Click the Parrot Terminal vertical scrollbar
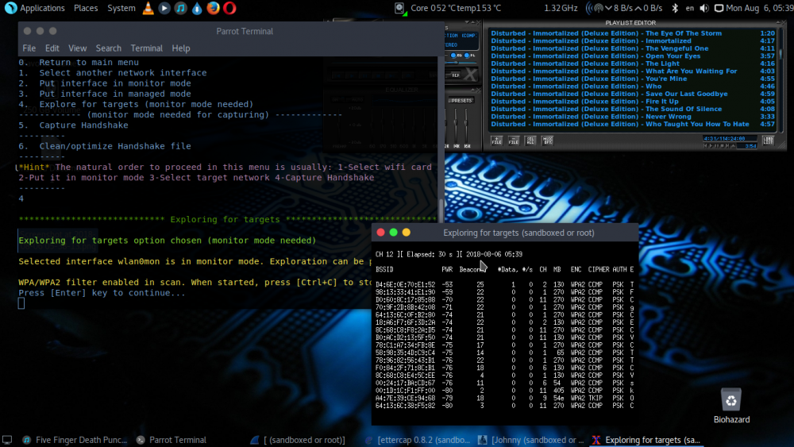This screenshot has height=447, width=794. [x=441, y=183]
